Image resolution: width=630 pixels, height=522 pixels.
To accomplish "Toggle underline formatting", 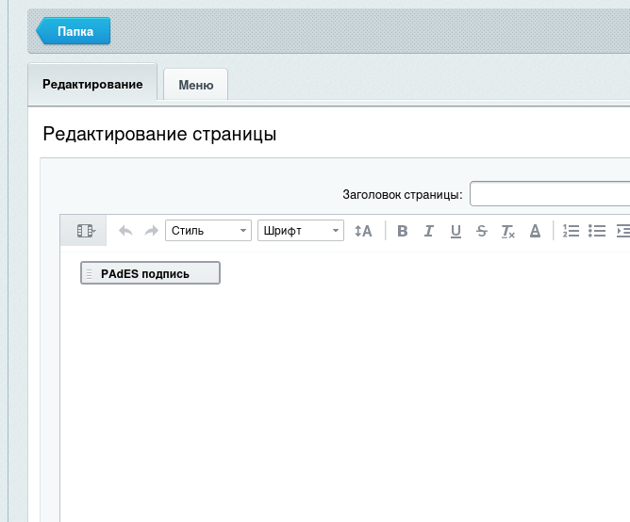I will click(x=456, y=231).
